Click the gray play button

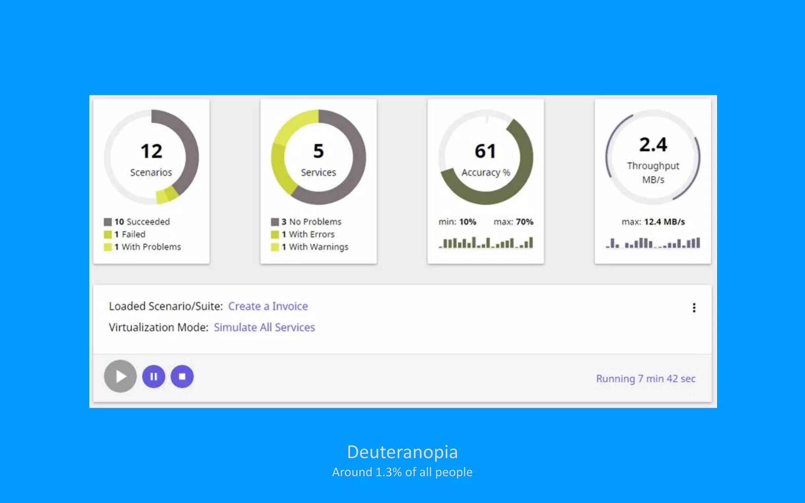(x=120, y=376)
